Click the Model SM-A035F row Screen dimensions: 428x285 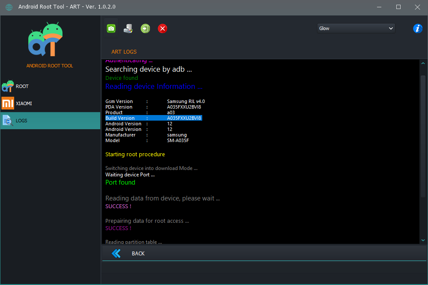click(x=147, y=141)
